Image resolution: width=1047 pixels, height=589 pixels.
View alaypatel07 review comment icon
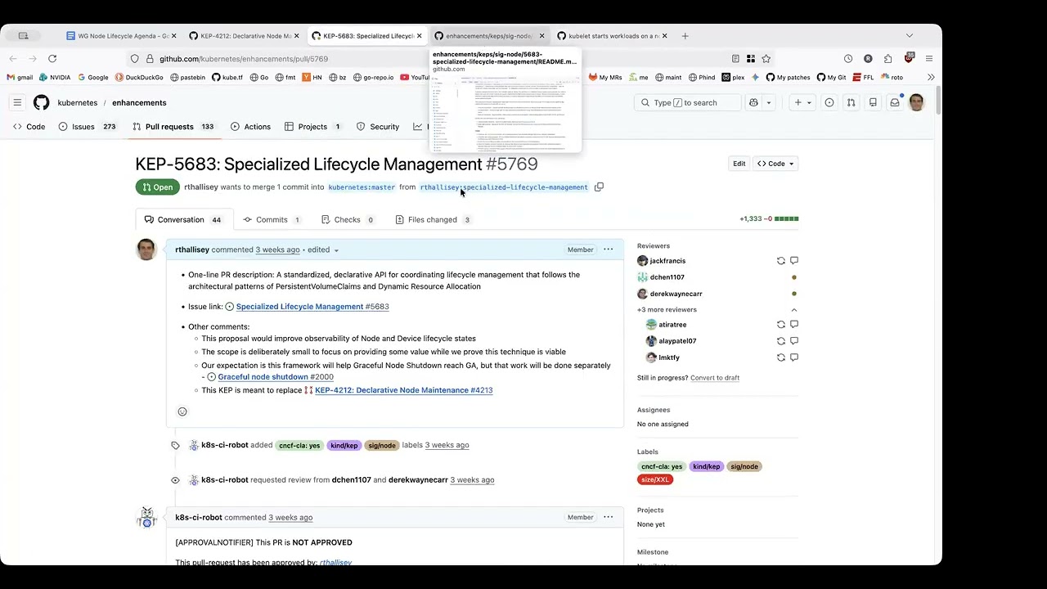pos(794,341)
